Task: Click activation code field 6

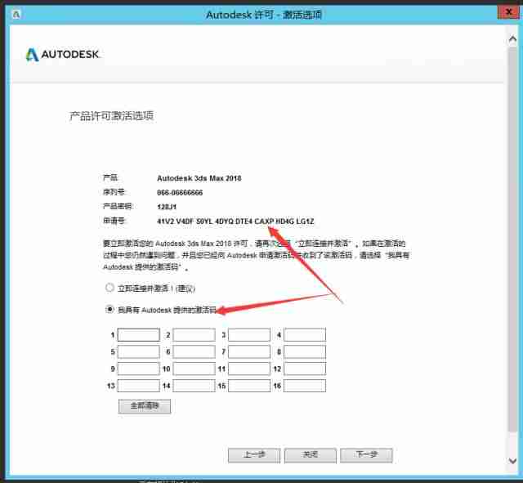Action: click(x=194, y=351)
